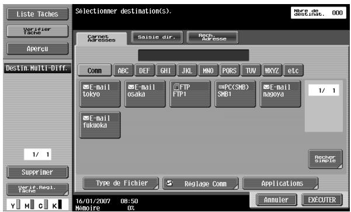Tap the page indicator above Supprimer
351x212 pixels.
click(x=37, y=154)
